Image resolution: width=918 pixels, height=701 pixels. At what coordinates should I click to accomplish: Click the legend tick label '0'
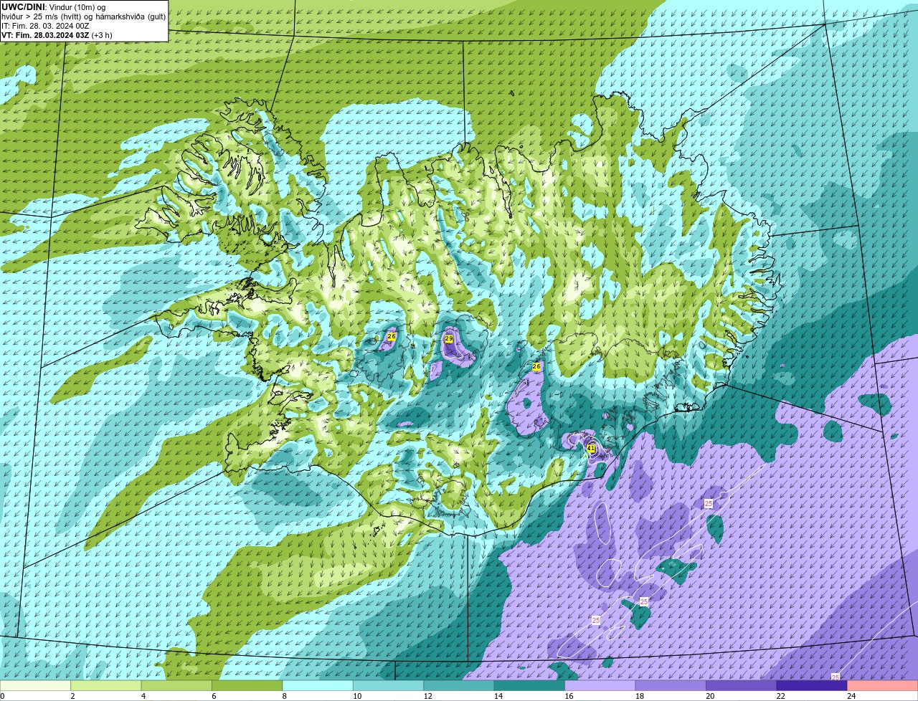(2, 696)
